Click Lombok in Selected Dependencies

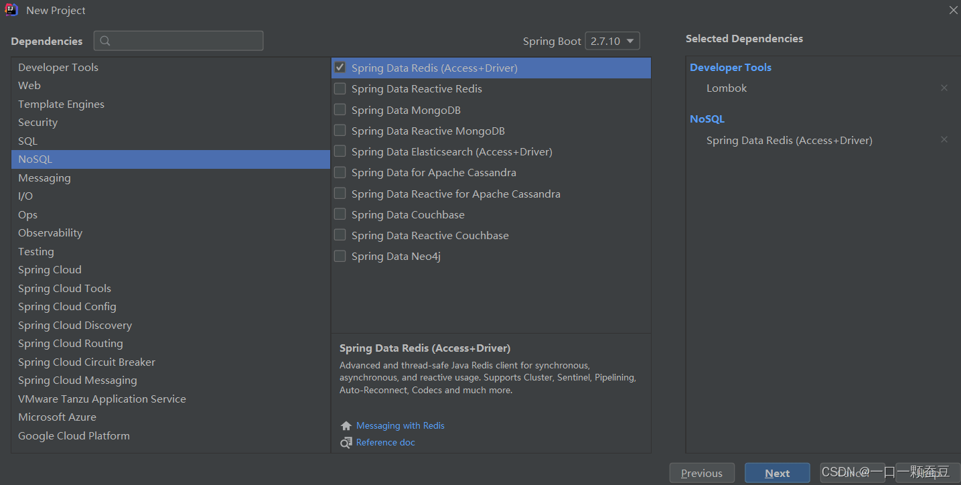tap(727, 88)
